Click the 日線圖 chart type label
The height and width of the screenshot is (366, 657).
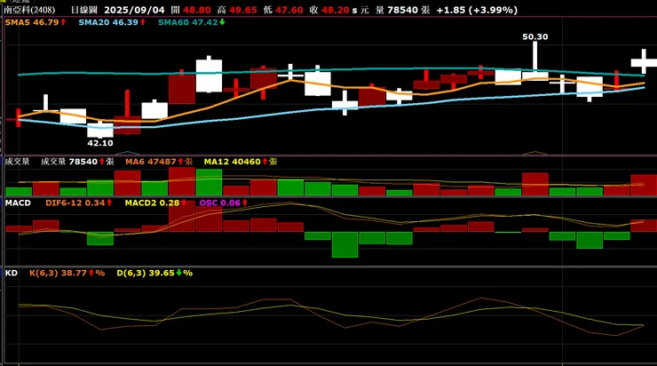pyautogui.click(x=84, y=10)
